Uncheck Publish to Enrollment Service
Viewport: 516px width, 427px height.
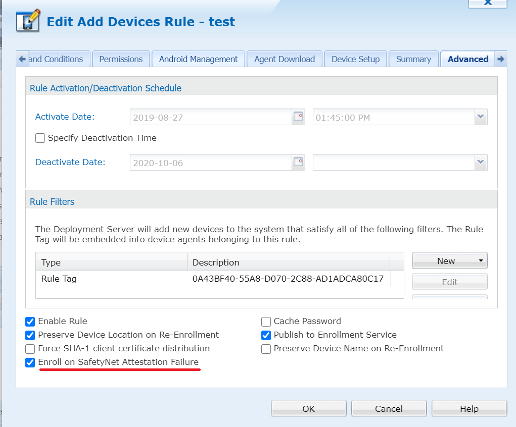coord(266,335)
